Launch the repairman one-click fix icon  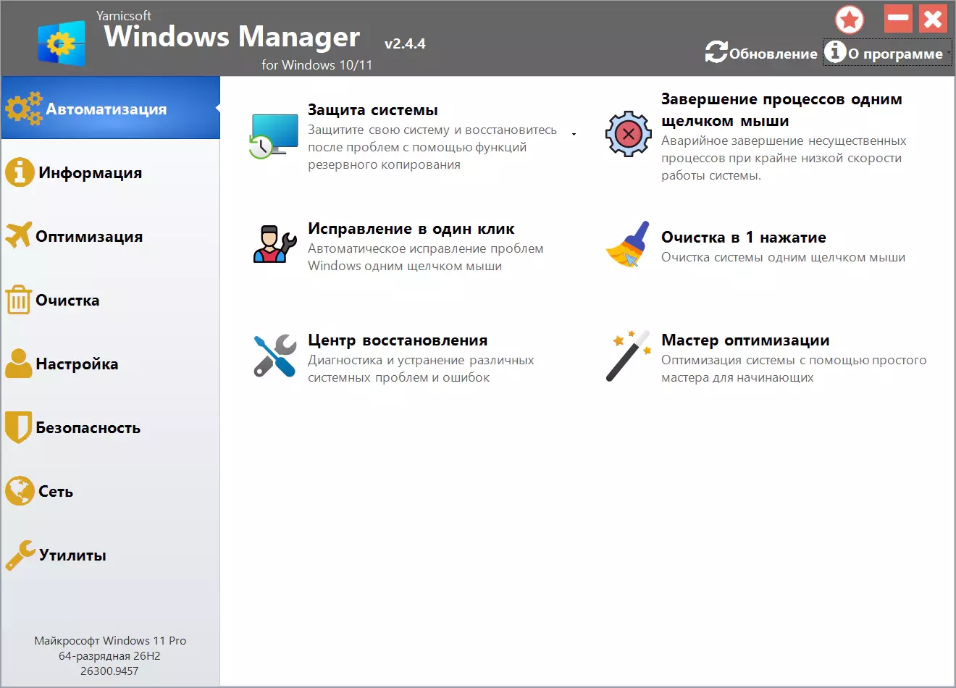click(x=274, y=244)
